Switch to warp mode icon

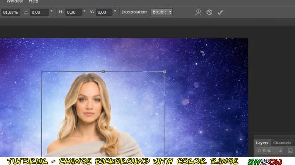(198, 12)
